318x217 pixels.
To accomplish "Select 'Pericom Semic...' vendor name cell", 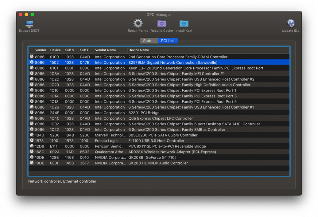I will (x=109, y=146).
